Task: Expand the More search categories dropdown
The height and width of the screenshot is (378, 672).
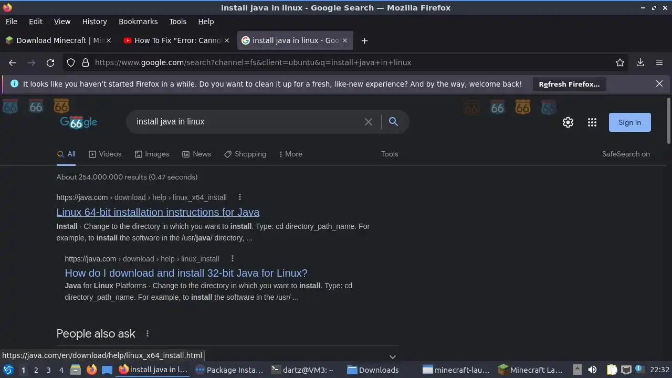Action: coord(290,154)
